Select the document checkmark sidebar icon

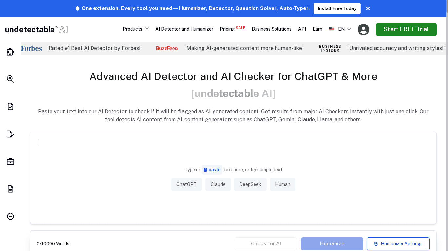[x=10, y=107]
